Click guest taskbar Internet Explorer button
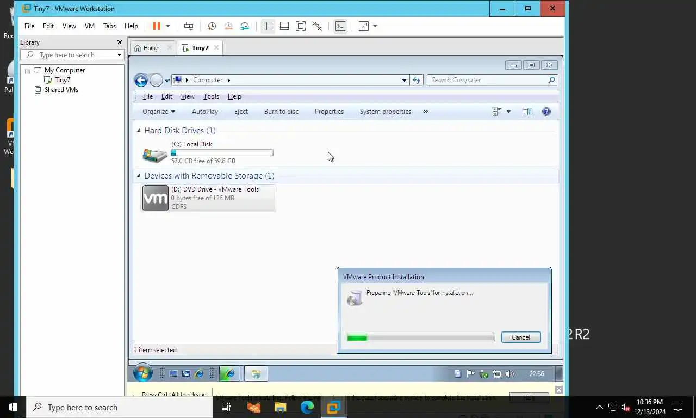696x418 pixels. point(230,373)
